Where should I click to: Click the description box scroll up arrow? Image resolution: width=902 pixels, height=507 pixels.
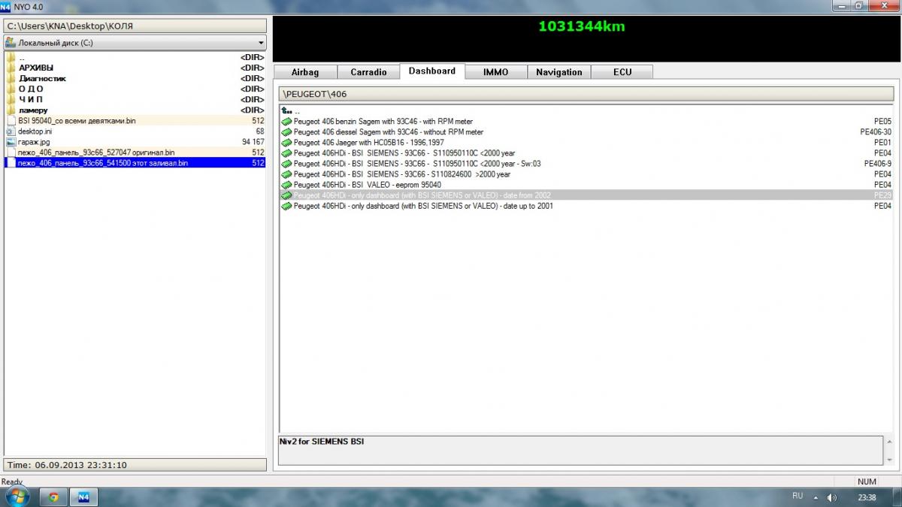pyautogui.click(x=891, y=441)
